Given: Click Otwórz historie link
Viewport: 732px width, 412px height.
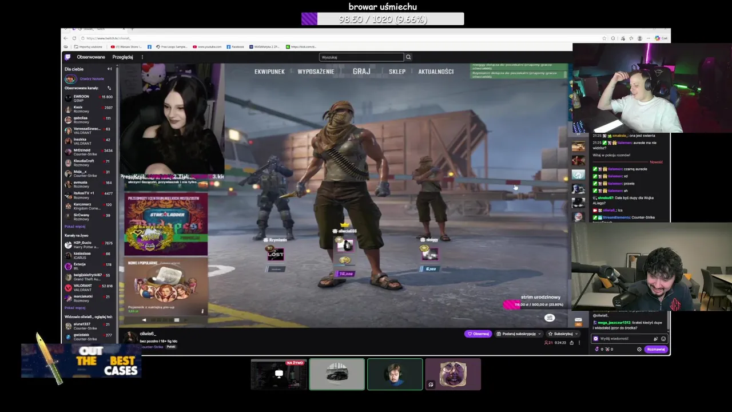Looking at the screenshot, I should 91,79.
